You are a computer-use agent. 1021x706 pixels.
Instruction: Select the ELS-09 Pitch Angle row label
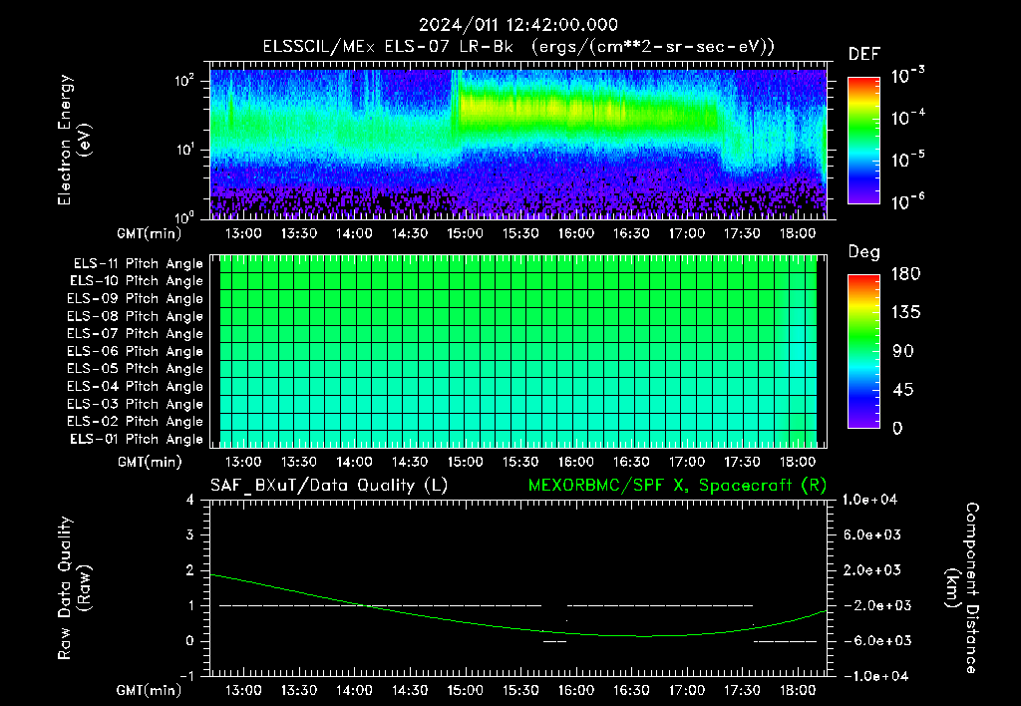[x=135, y=299]
